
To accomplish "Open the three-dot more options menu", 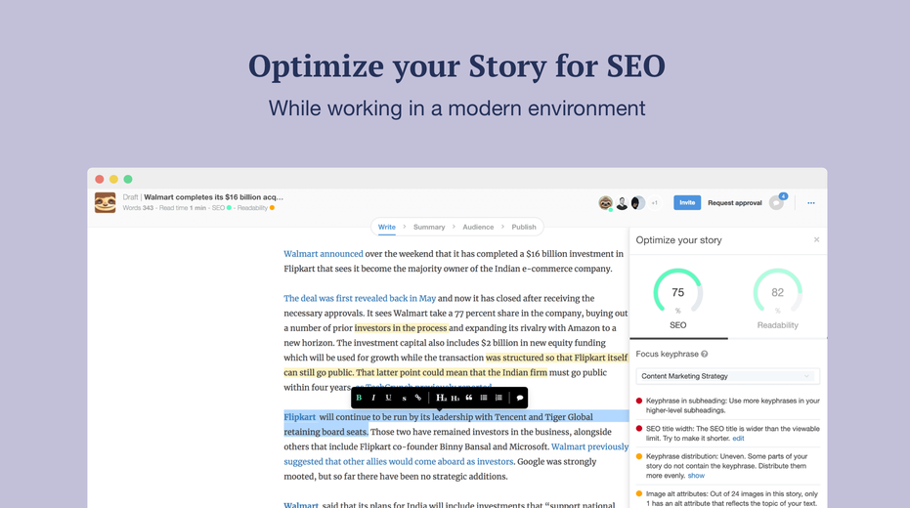I will click(x=810, y=203).
